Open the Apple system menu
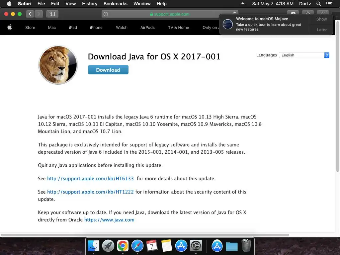The image size is (340, 255). coord(9,4)
